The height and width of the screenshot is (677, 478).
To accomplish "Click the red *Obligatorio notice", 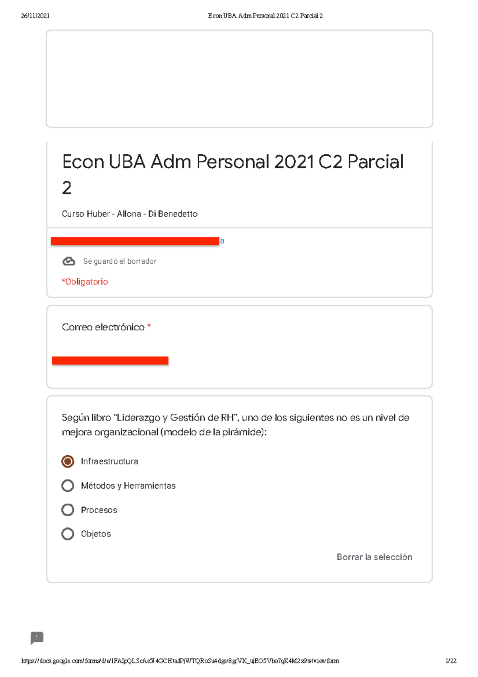I will (x=85, y=282).
